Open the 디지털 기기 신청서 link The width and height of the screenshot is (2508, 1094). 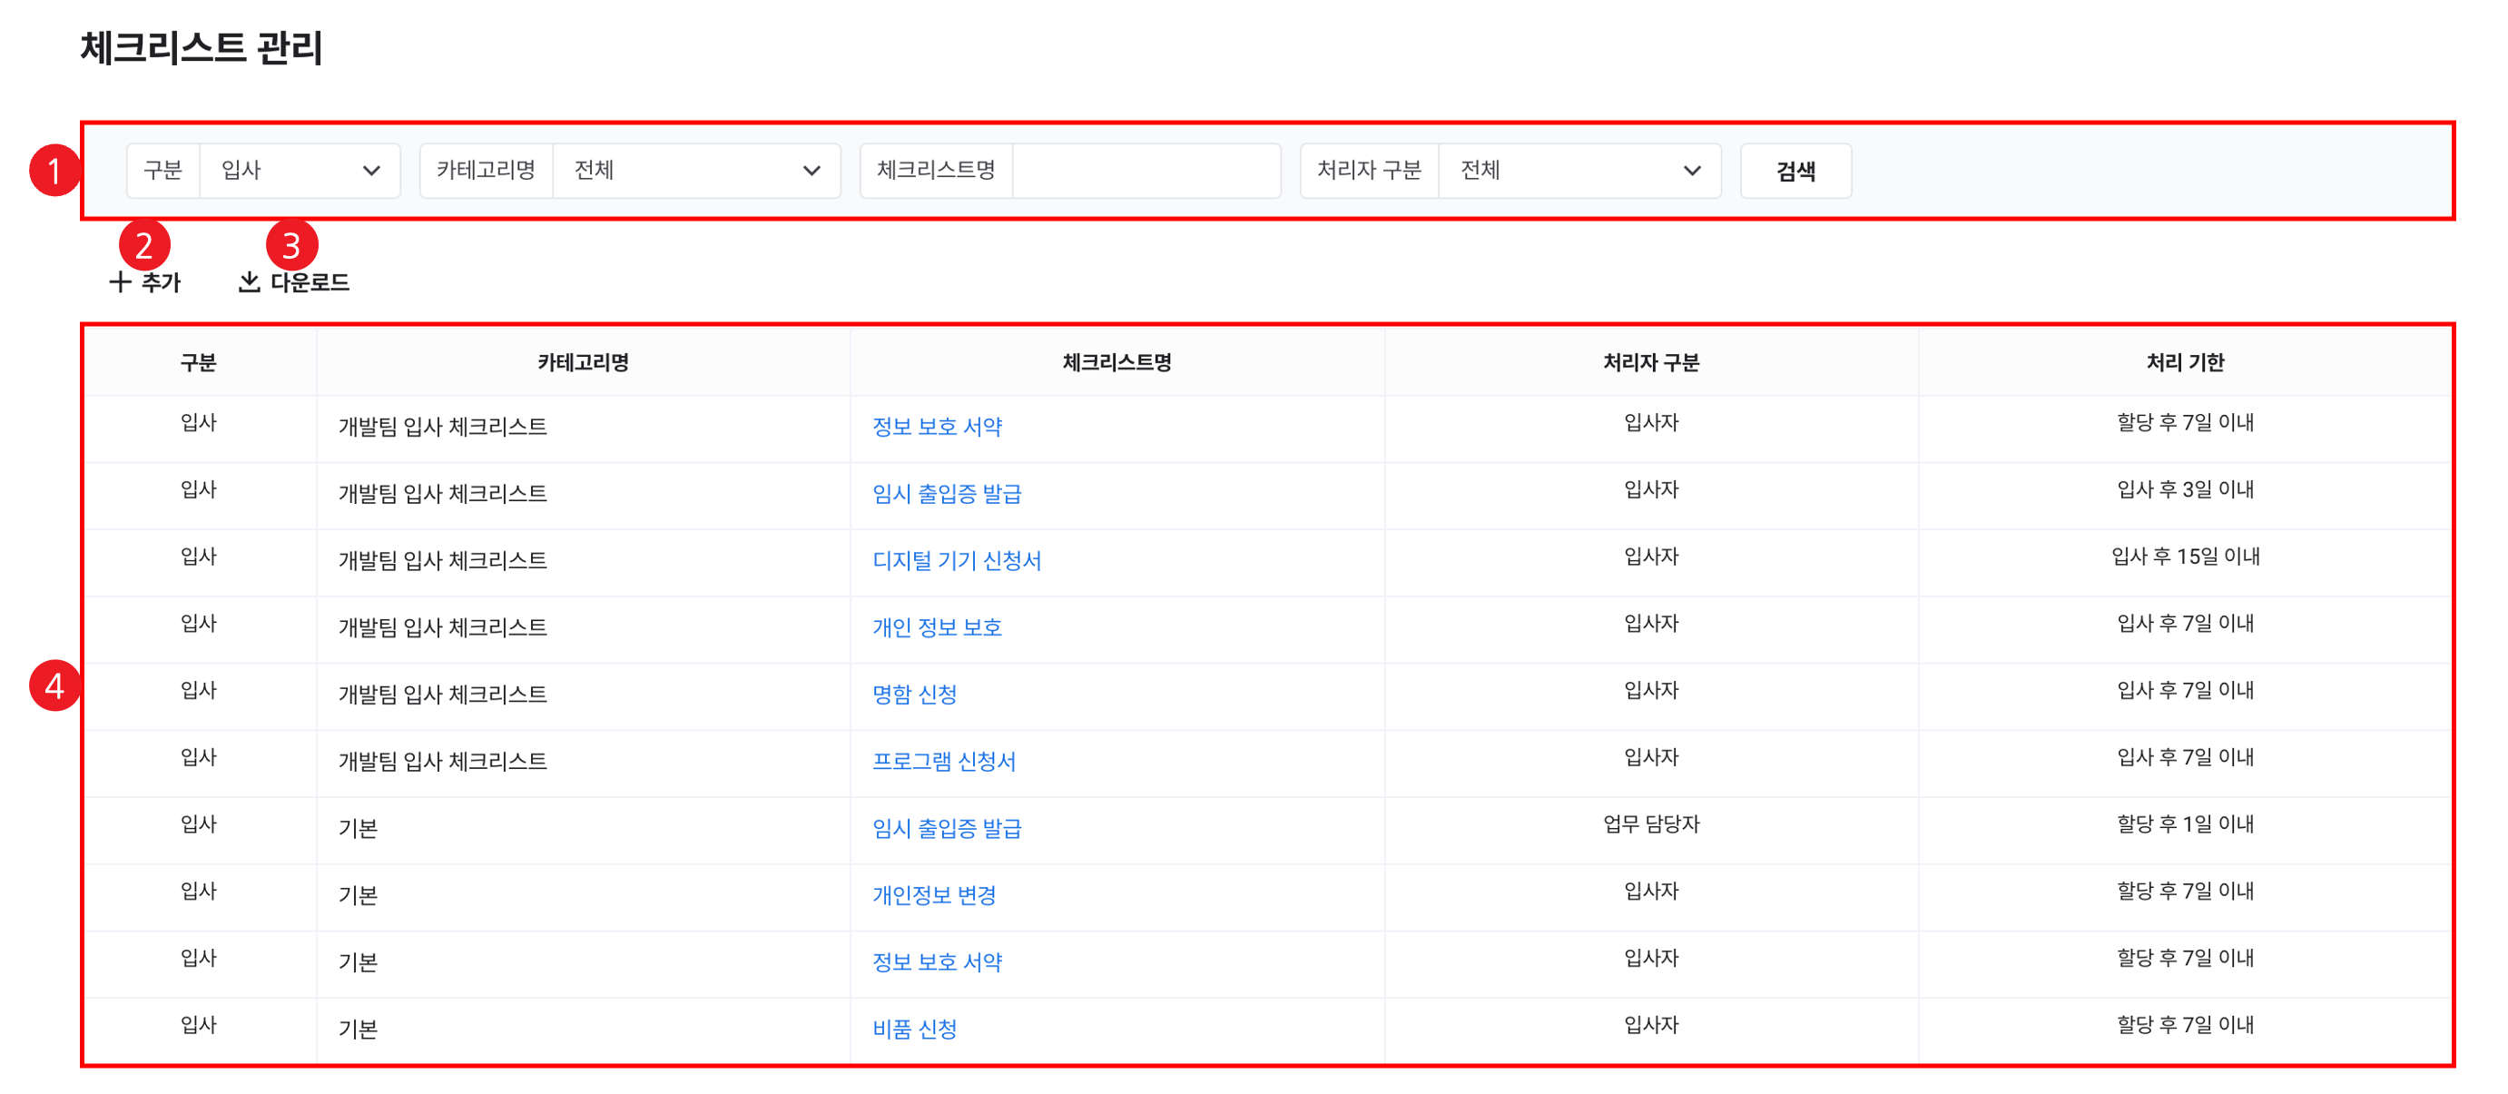point(956,560)
